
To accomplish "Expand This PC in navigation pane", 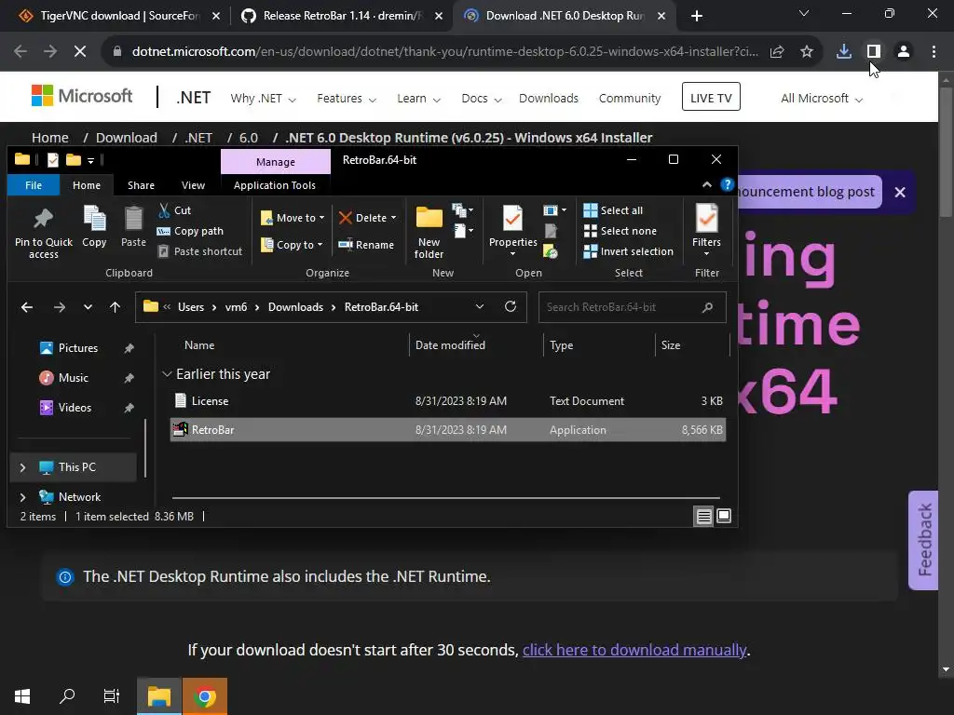I will pos(22,467).
